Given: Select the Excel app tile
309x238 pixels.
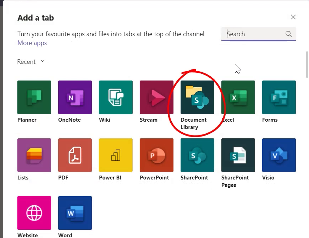Looking at the screenshot, I should pyautogui.click(x=238, y=97).
